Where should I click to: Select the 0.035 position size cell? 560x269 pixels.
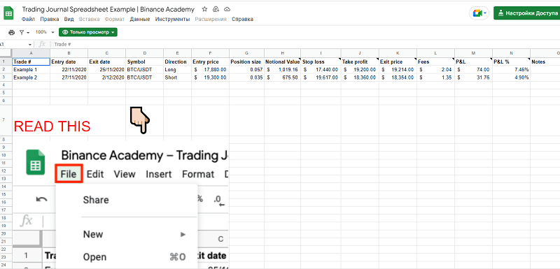coord(247,78)
